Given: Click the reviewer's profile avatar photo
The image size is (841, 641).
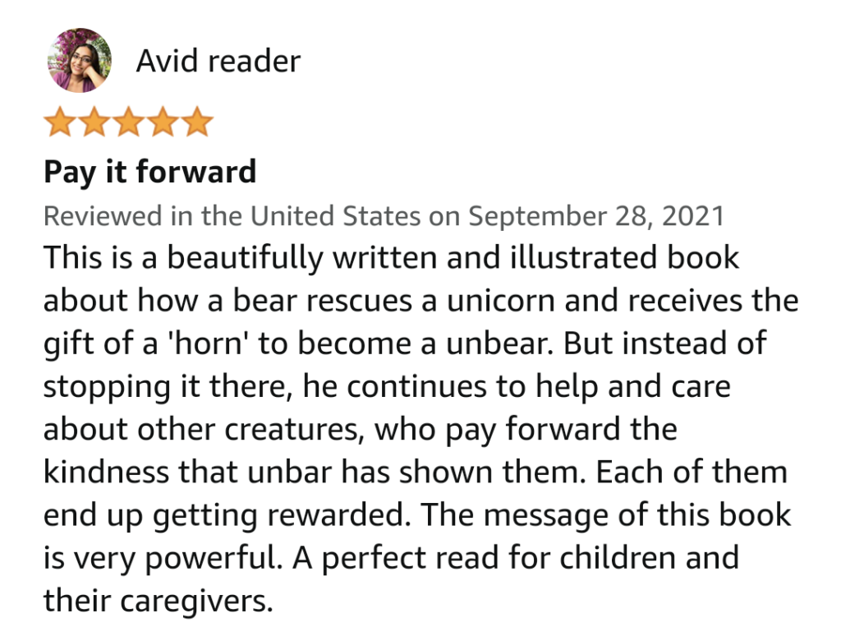Looking at the screenshot, I should [x=79, y=60].
